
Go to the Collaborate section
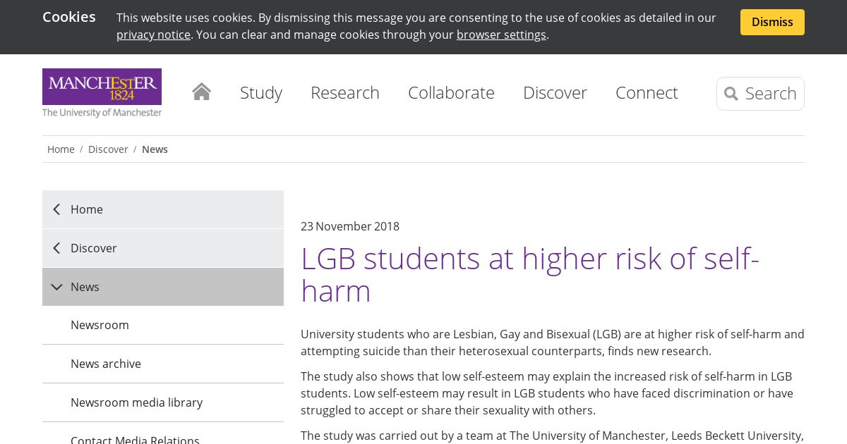point(451,92)
